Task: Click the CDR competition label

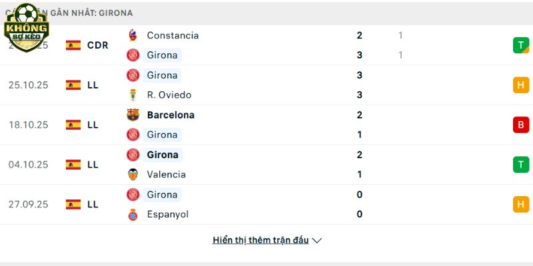Action: [97, 45]
